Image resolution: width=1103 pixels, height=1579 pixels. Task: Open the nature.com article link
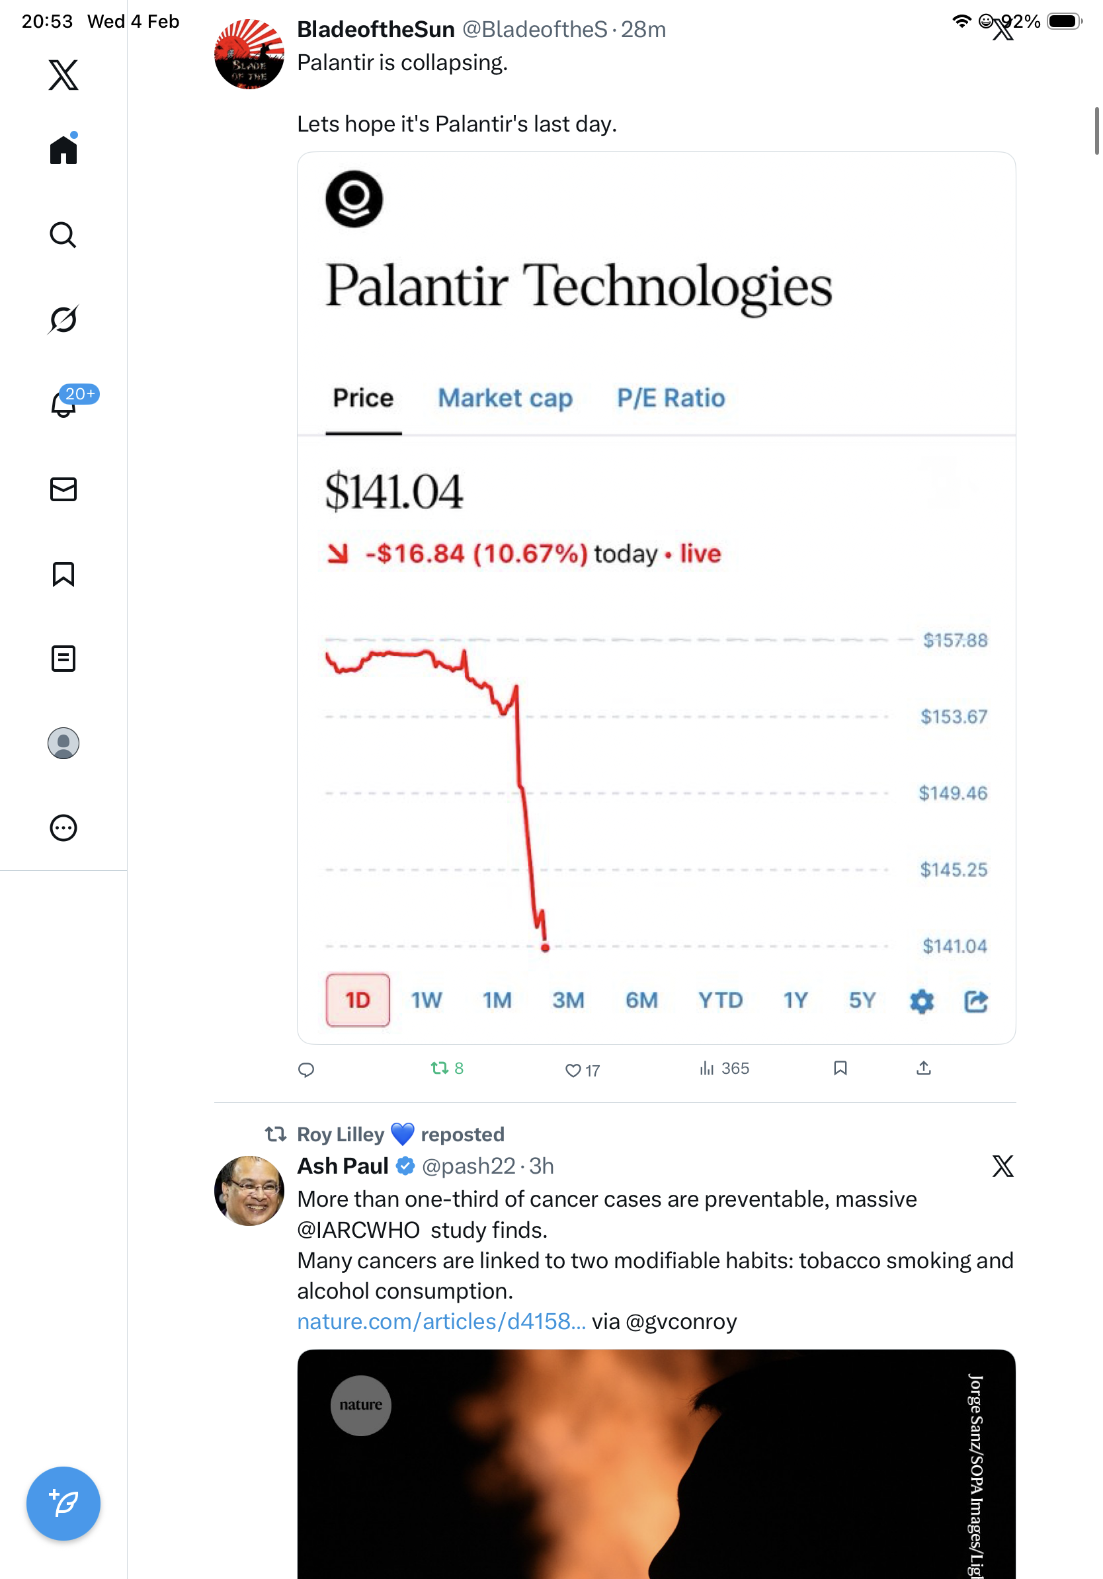[x=442, y=1322]
